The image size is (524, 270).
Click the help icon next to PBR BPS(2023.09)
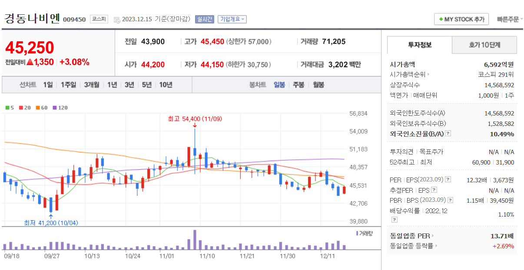click(x=450, y=200)
